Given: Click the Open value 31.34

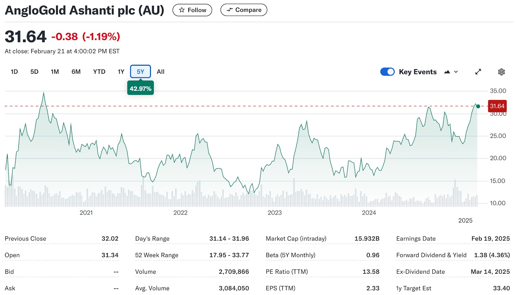Looking at the screenshot, I should [110, 255].
